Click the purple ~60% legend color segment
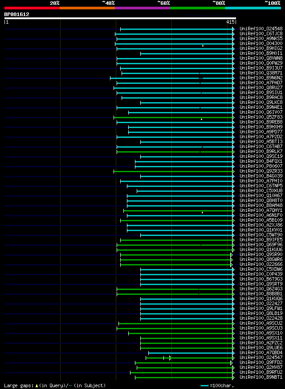This screenshot has width=285, height=389. (142, 8)
